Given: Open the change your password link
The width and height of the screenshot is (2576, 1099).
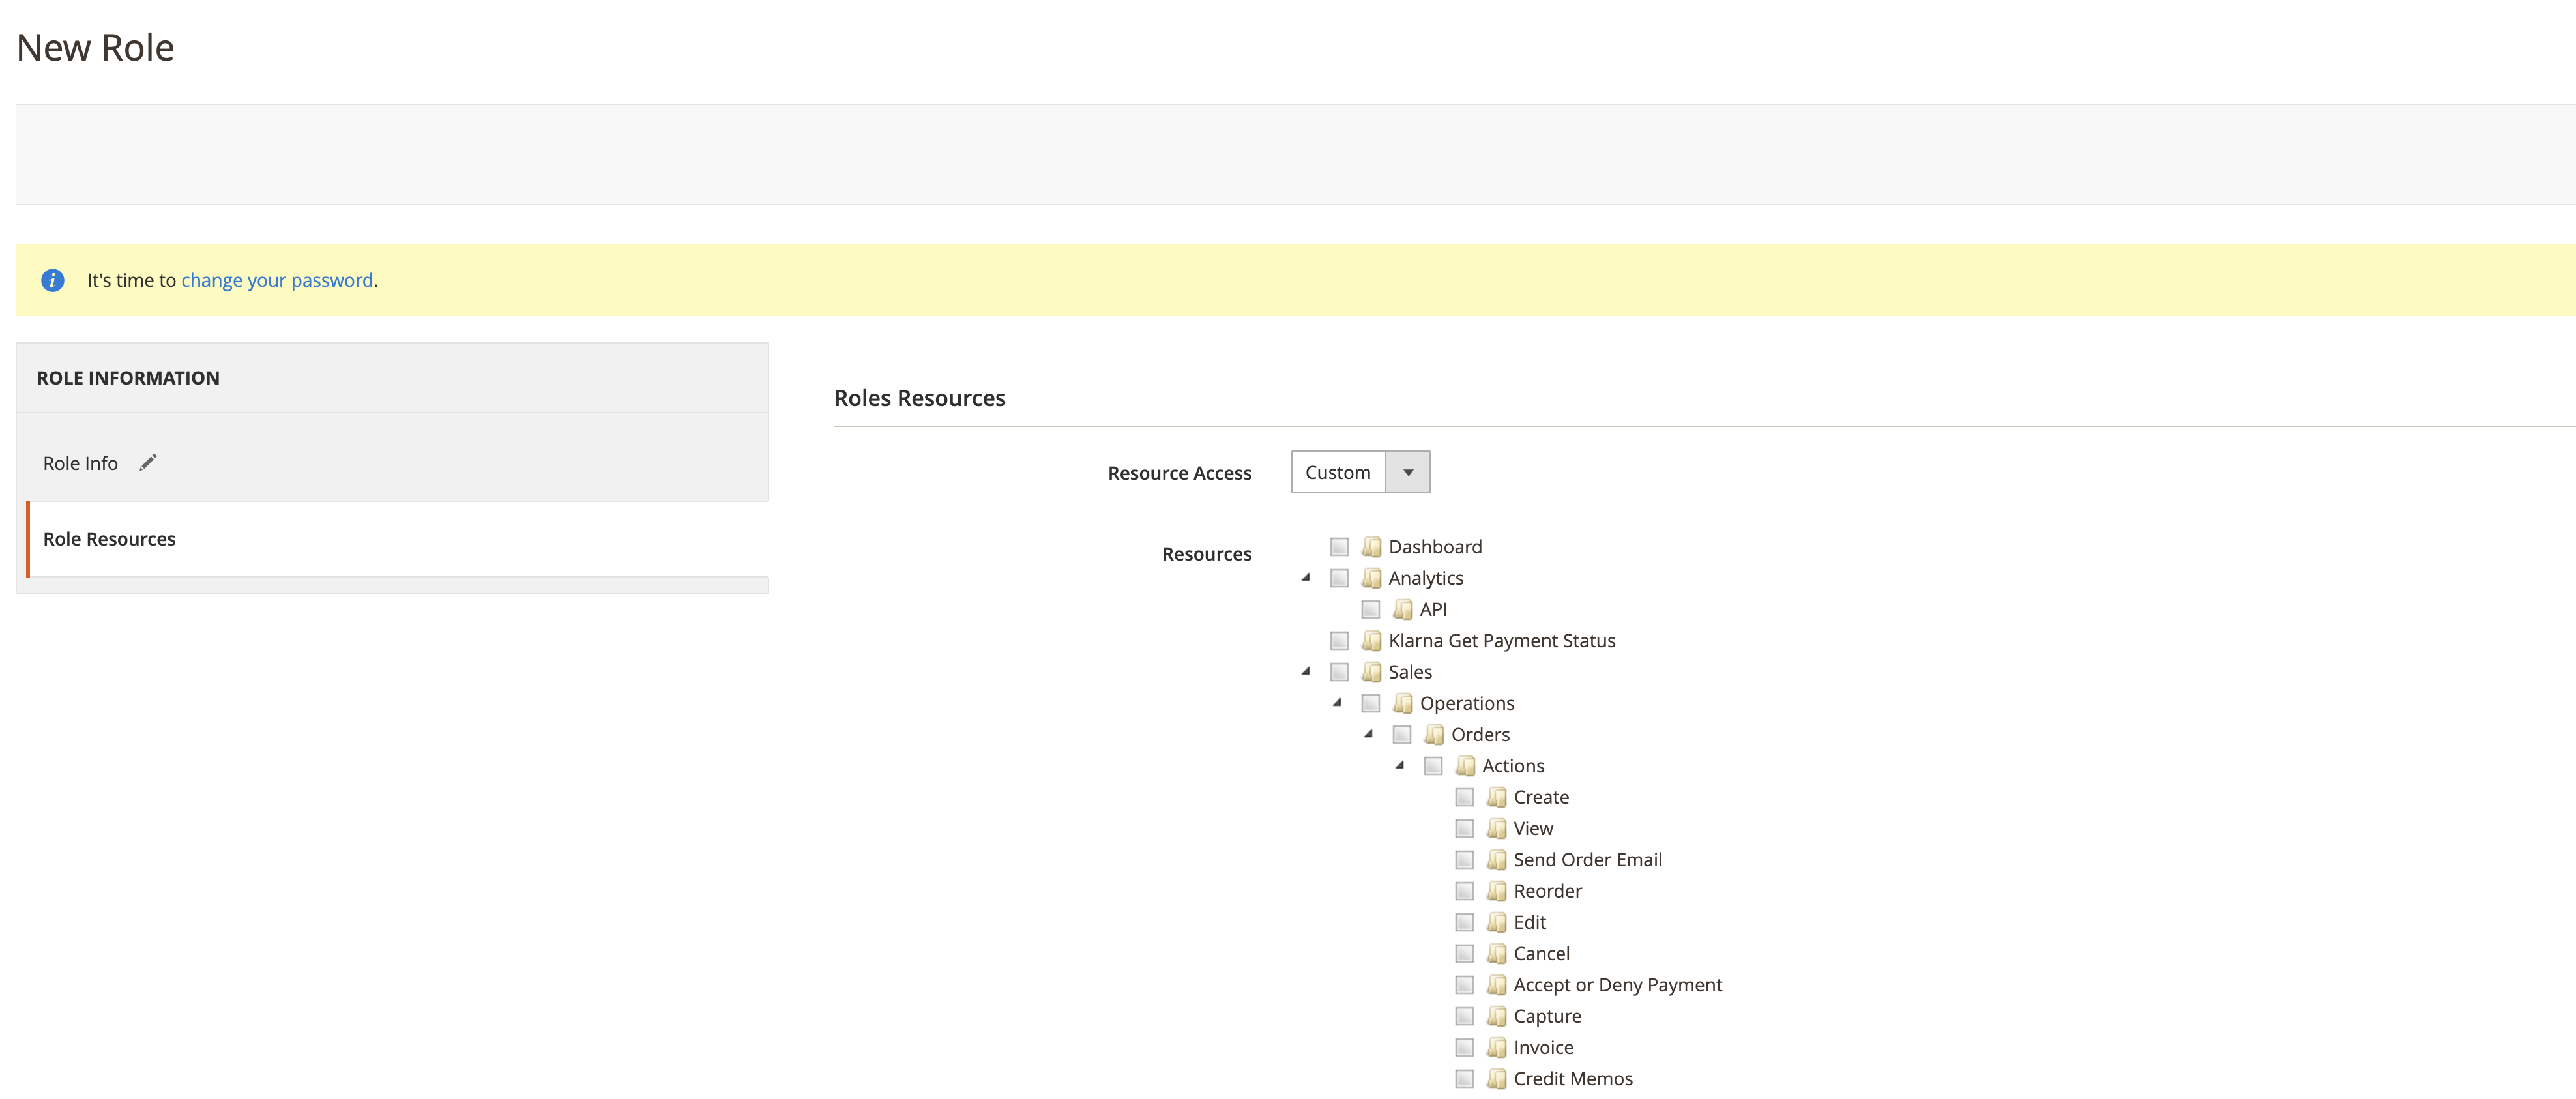Looking at the screenshot, I should pos(276,280).
